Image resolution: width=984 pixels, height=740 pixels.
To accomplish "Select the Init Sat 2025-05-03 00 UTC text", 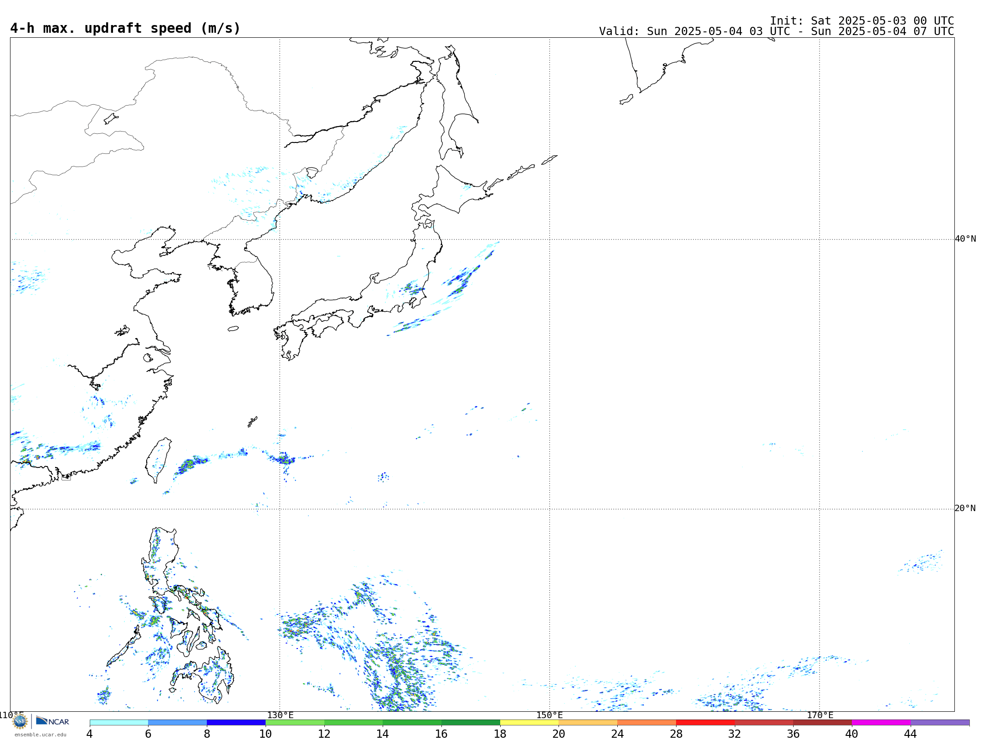I will coord(862,21).
